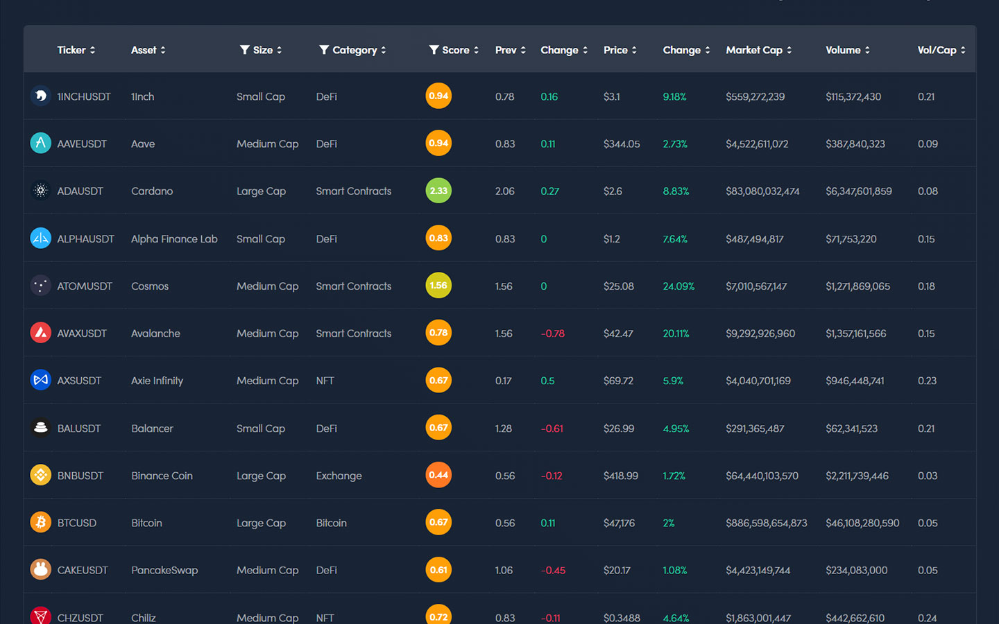Click the Aave coin logo icon
Viewport: 999px width, 624px height.
coord(40,143)
